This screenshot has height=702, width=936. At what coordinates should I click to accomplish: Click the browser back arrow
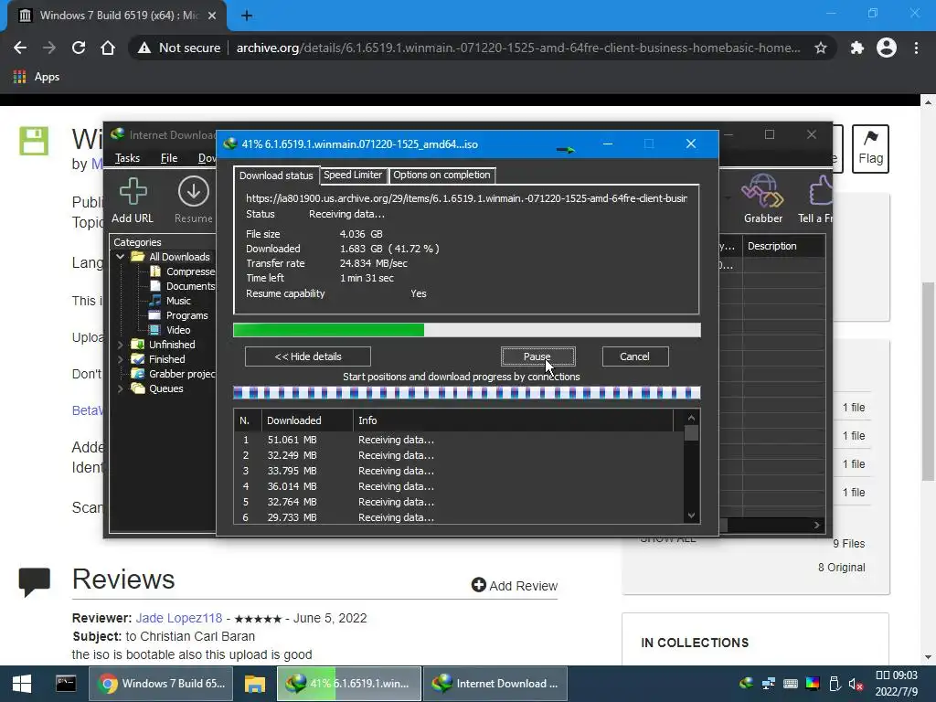coord(20,48)
